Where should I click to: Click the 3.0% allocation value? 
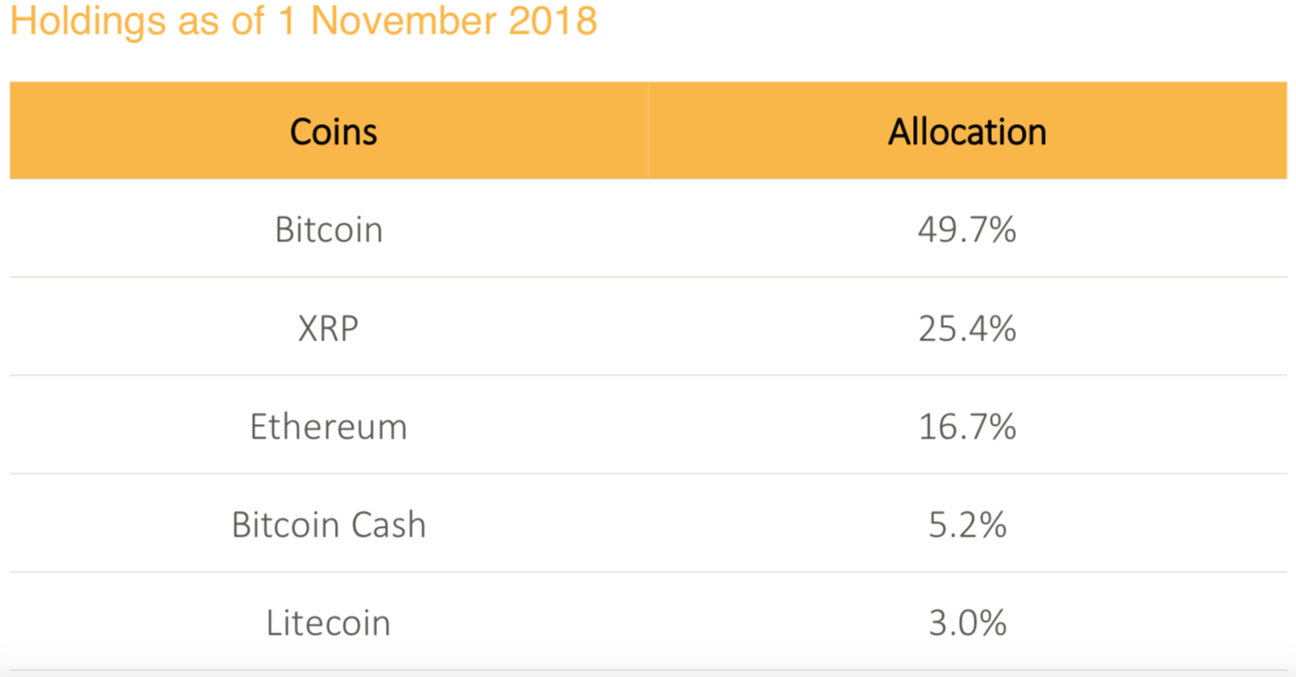(967, 622)
